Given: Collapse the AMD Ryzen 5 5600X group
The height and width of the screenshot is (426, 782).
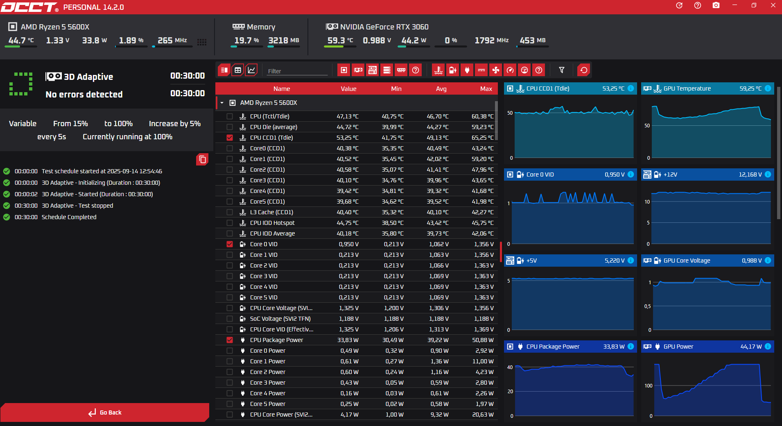Looking at the screenshot, I should 222,103.
